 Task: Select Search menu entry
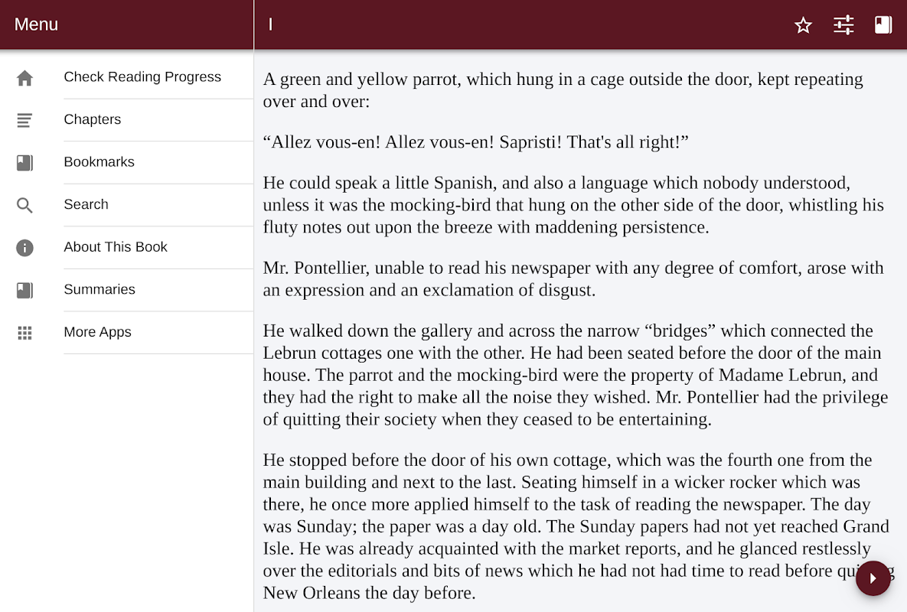[86, 204]
